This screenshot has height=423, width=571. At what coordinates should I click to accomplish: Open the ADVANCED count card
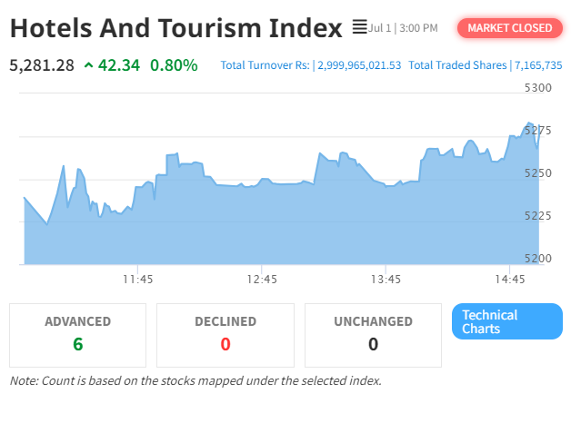[x=77, y=335]
